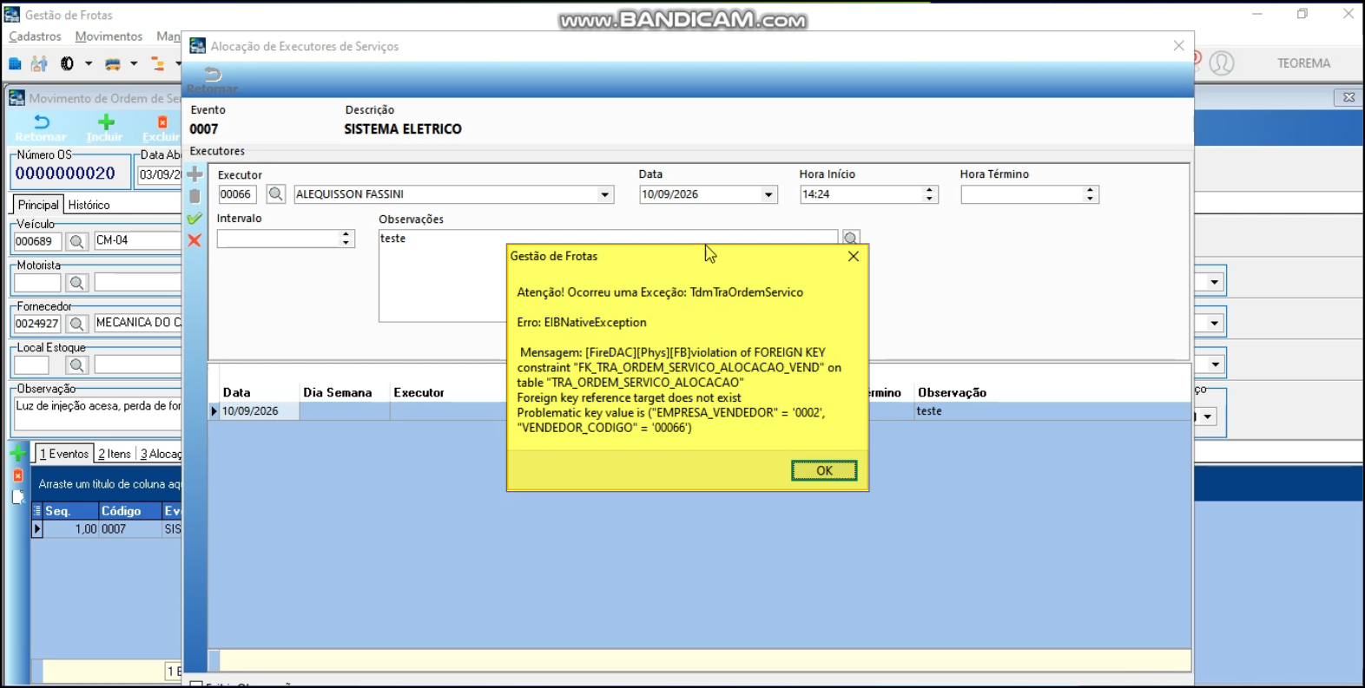
Task: Delete executor using the gray trash icon
Action: pyautogui.click(x=195, y=196)
